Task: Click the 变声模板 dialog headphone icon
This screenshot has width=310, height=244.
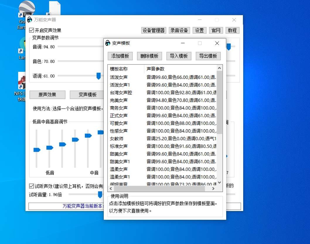Action: [x=108, y=43]
